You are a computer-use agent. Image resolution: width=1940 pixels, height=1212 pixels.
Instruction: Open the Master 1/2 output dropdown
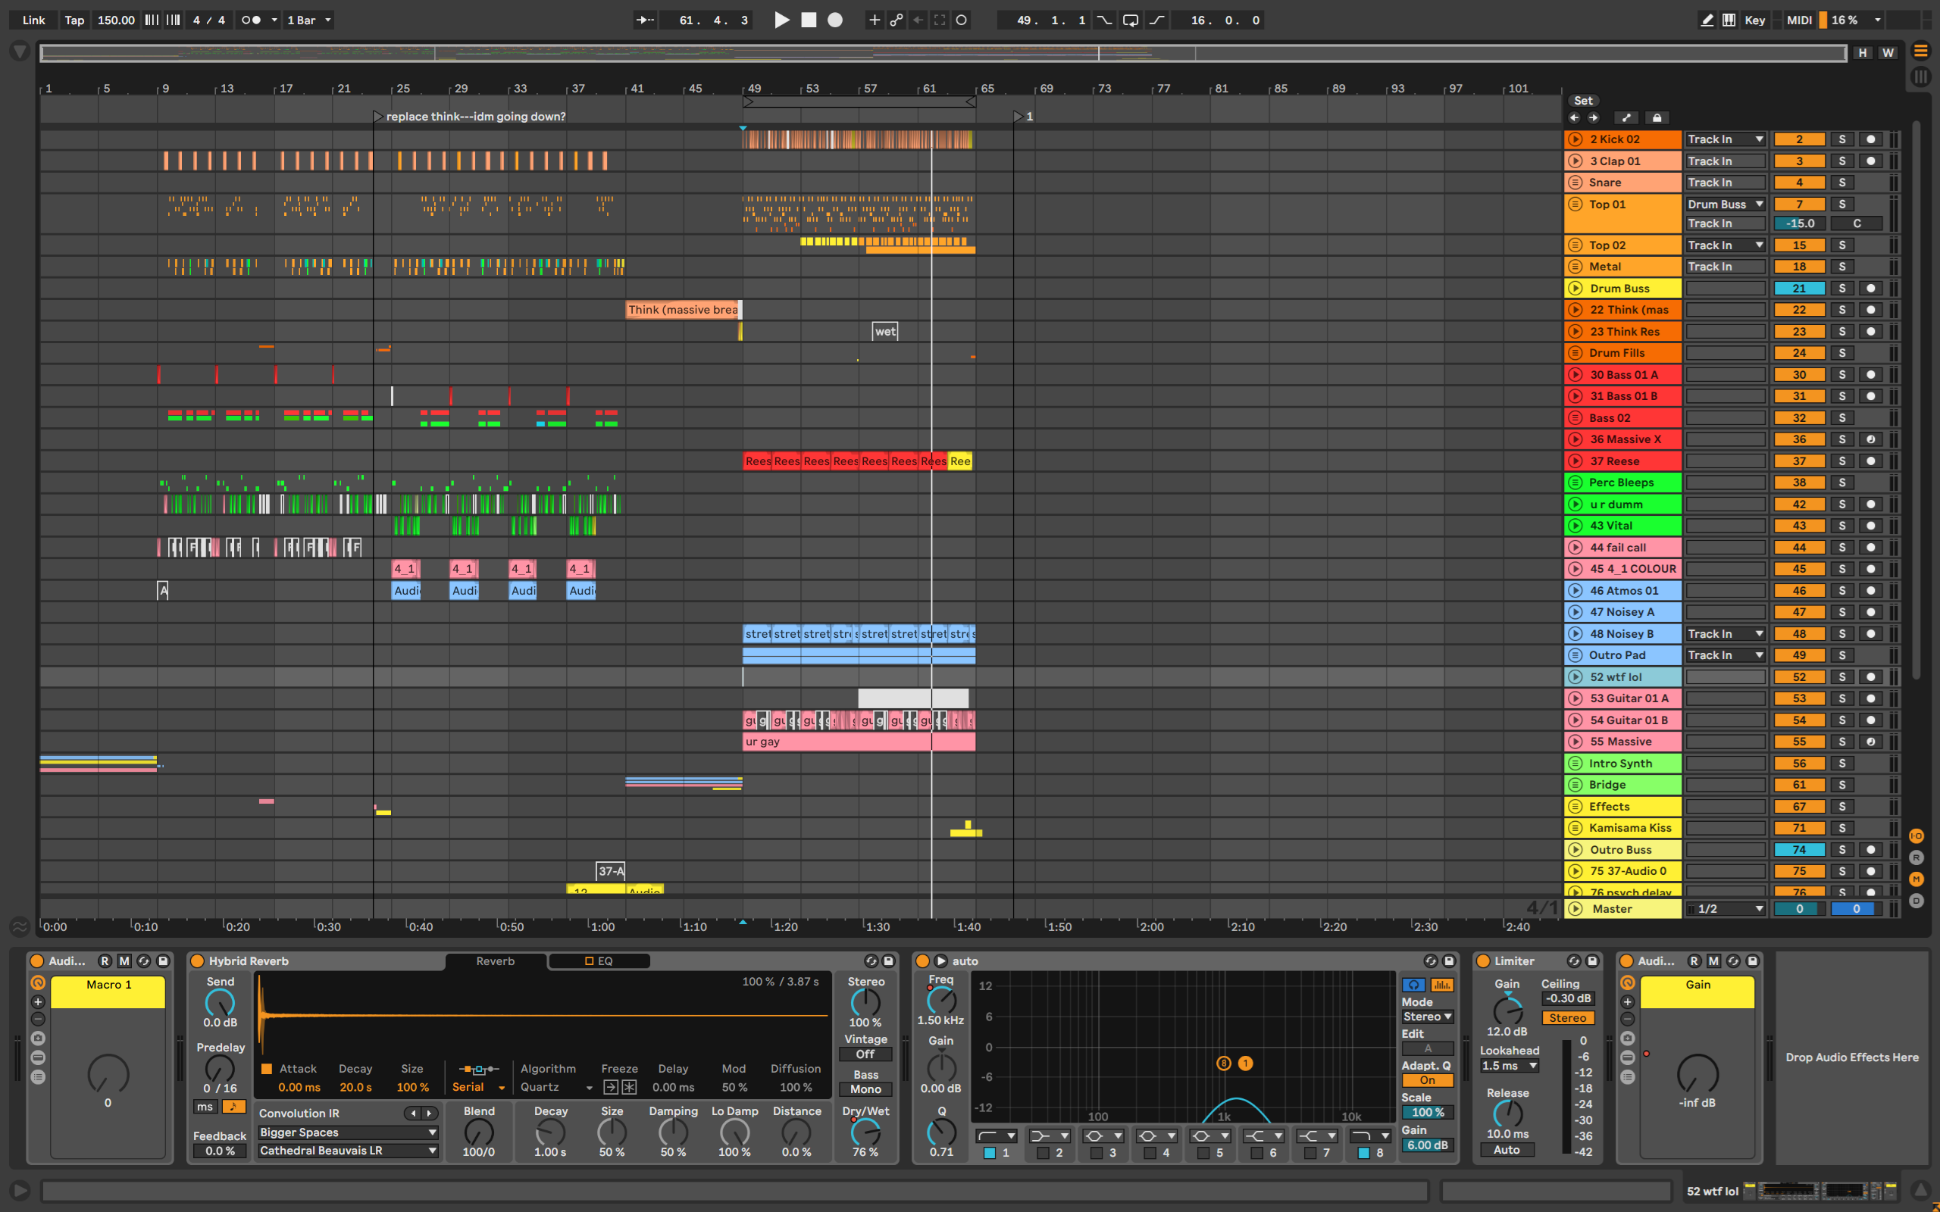click(x=1725, y=909)
